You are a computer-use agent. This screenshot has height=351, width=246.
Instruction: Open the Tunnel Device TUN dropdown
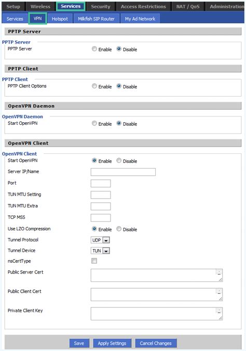(100, 251)
